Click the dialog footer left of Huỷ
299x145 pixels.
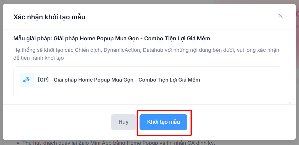(x=59, y=122)
